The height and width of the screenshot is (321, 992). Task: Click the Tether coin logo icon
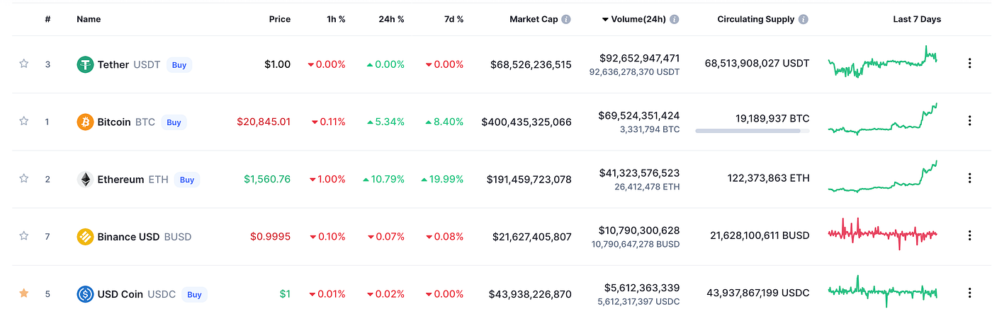tap(85, 64)
